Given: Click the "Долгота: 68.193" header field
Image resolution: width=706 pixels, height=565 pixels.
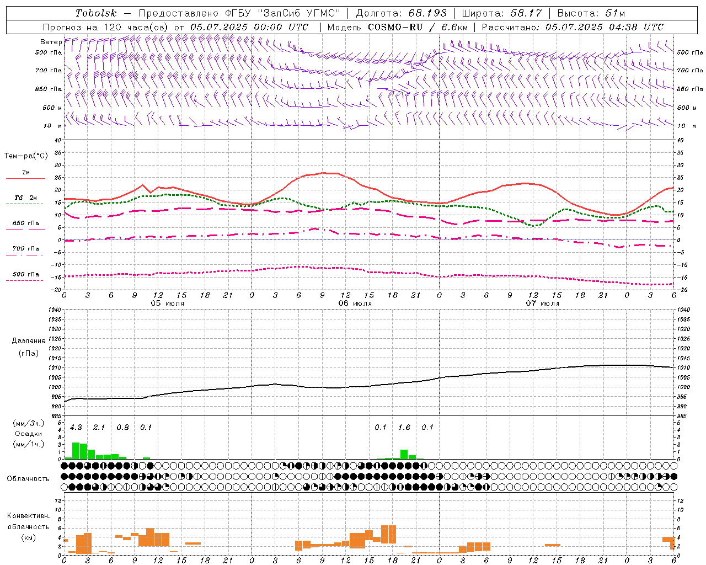Looking at the screenshot, I should click(x=401, y=13).
